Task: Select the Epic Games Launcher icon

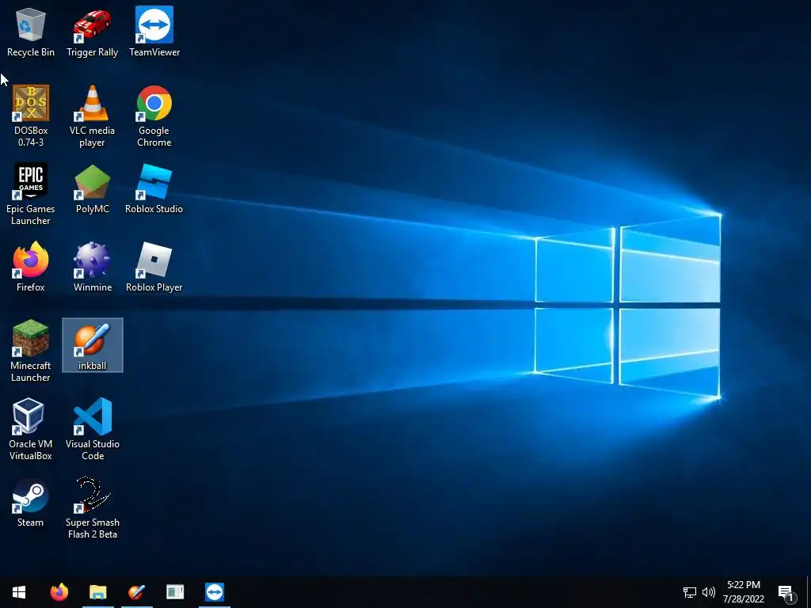Action: point(31,195)
